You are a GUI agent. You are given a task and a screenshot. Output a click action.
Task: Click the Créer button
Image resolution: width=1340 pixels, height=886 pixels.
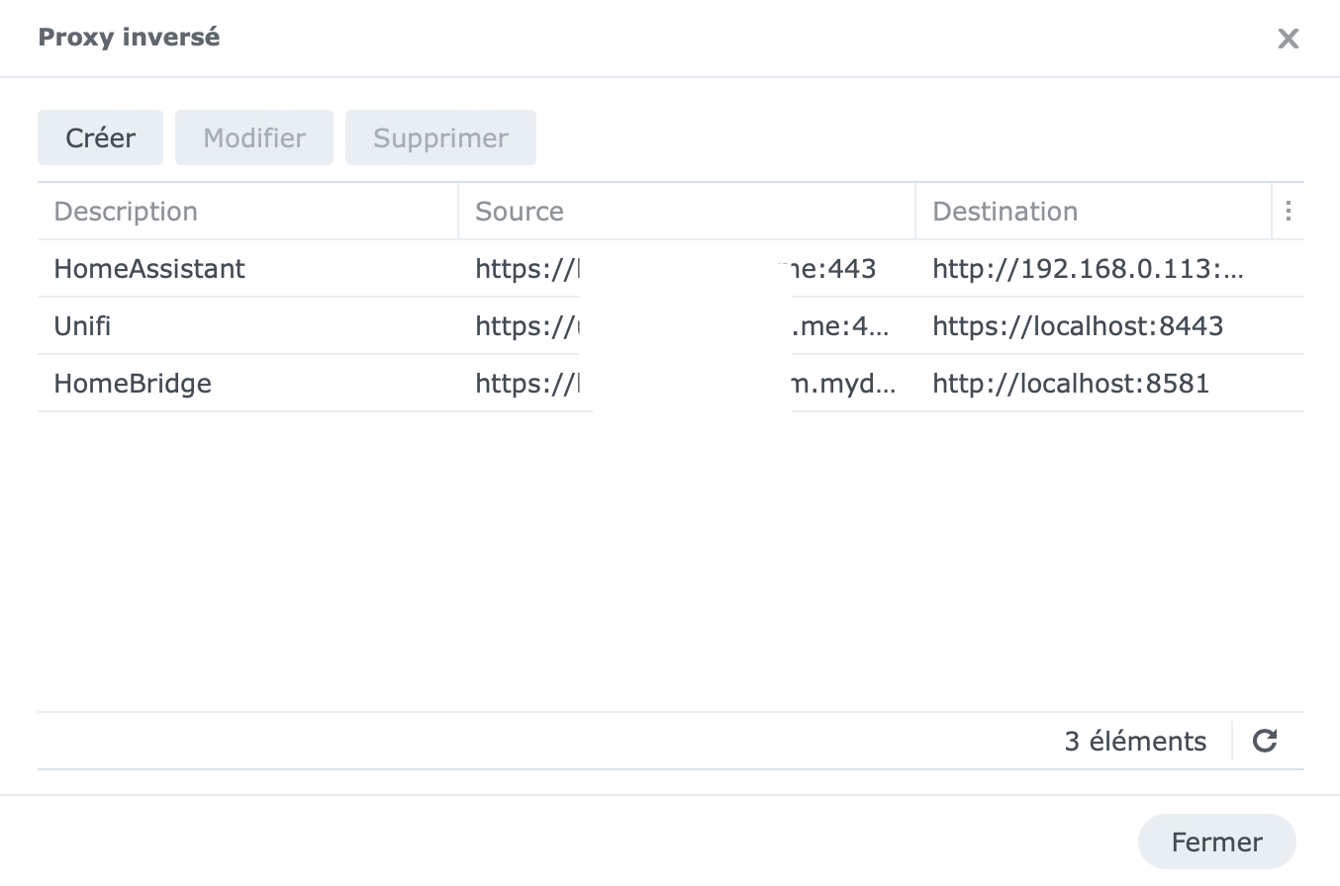100,137
